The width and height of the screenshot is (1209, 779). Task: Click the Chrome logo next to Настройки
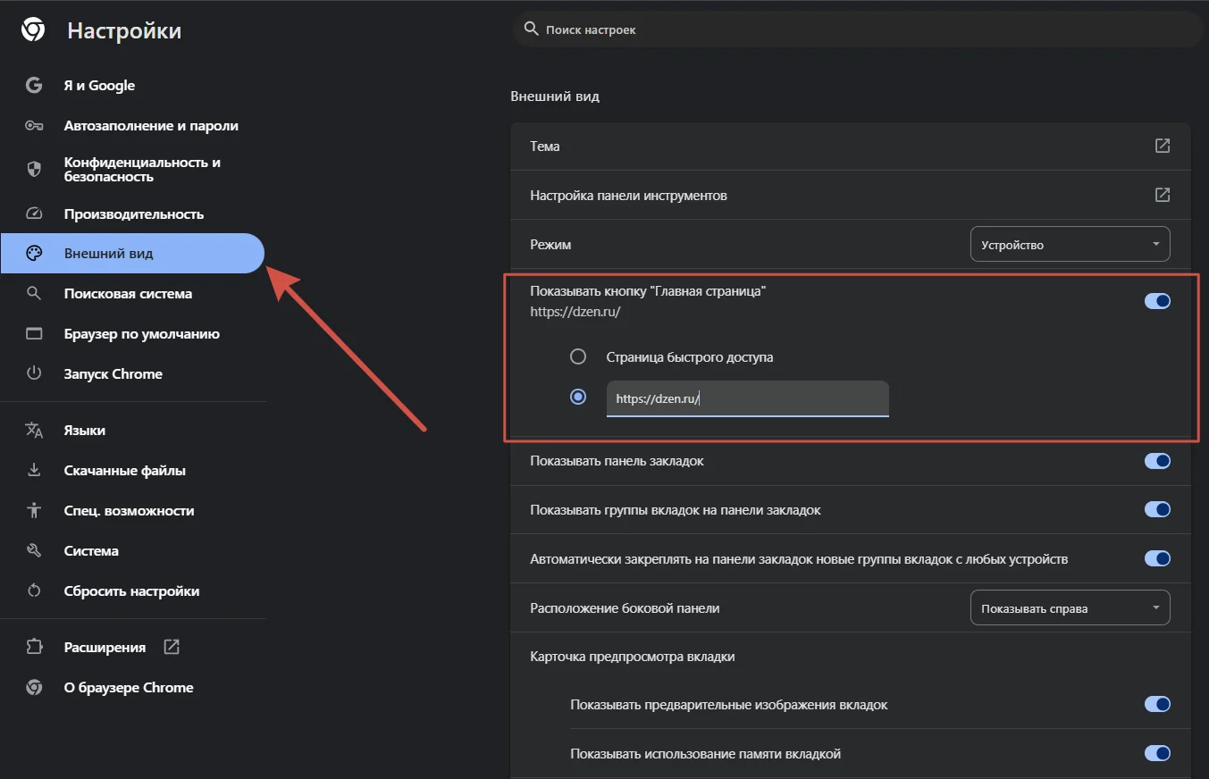point(33,31)
